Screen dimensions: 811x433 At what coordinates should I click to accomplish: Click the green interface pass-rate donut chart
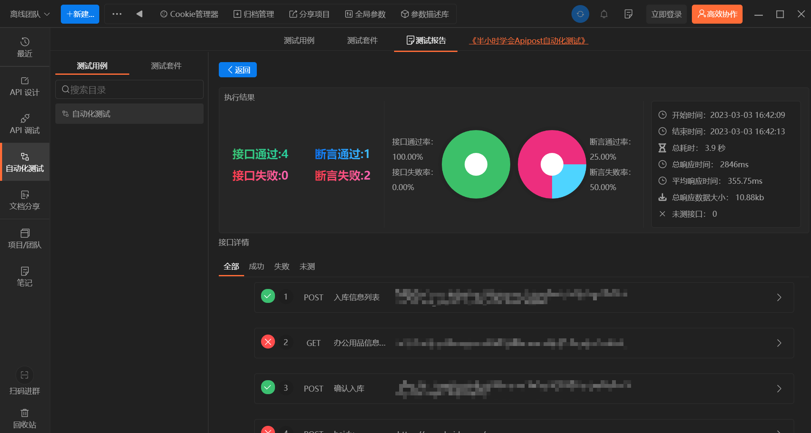(x=476, y=164)
